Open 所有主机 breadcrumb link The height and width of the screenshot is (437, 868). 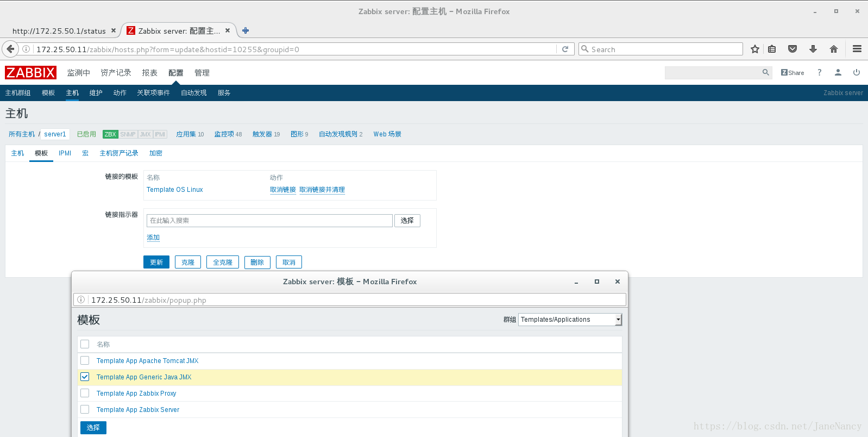tap(22, 134)
